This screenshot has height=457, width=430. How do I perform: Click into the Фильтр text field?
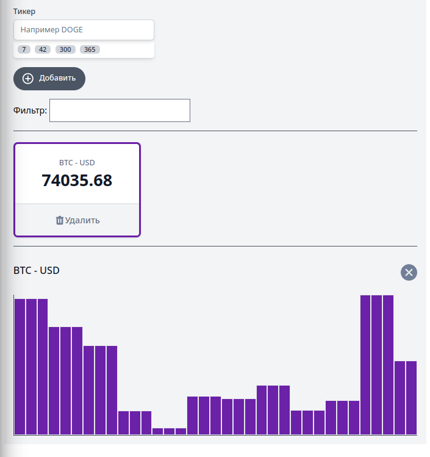tap(120, 110)
